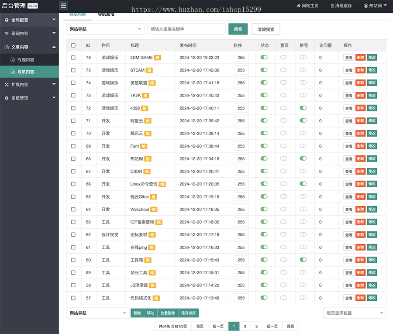Click the thumbnail badge beside 英雄联盟
This screenshot has width=393, height=334.
152,83
